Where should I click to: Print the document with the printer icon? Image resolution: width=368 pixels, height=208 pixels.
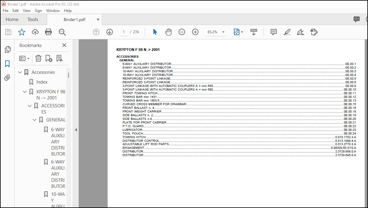point(48,32)
